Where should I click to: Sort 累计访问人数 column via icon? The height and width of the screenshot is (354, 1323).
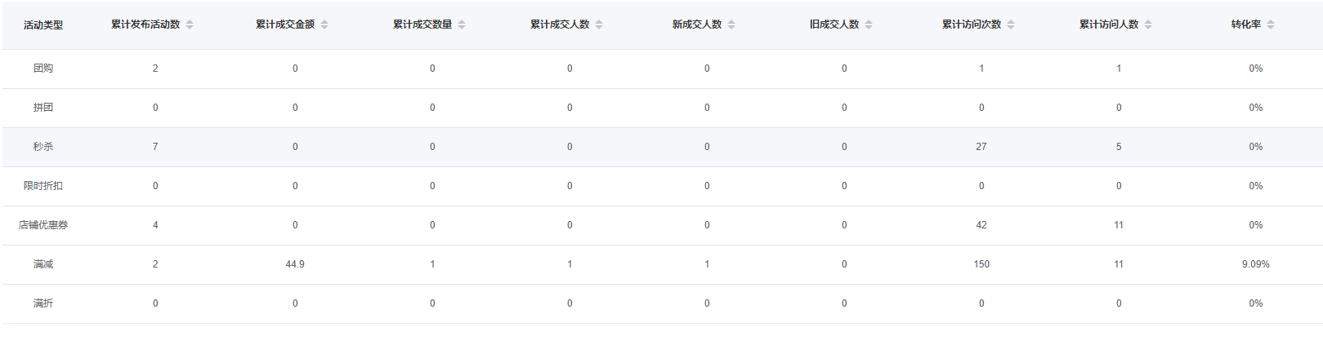point(1148,24)
